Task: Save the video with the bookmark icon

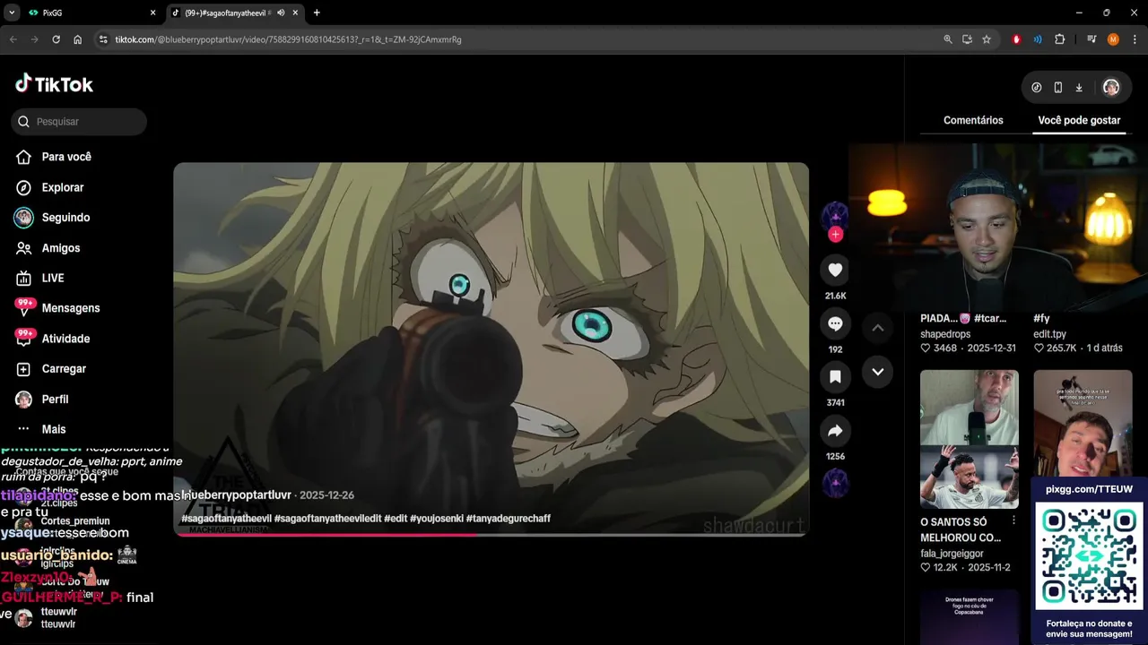Action: click(x=835, y=377)
